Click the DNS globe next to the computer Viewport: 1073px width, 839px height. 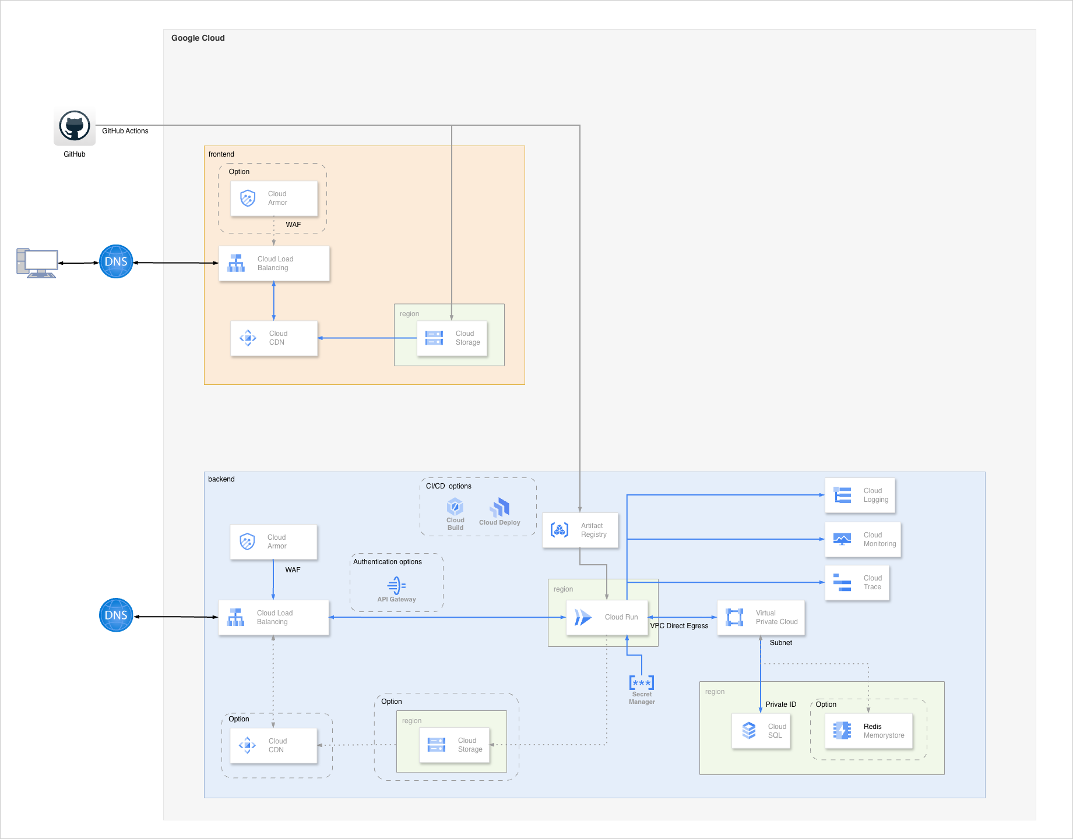pyautogui.click(x=116, y=261)
